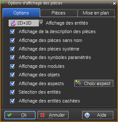118x122 pixels.
Task: Disable Affichage des pièces système checkbox
Action: pyautogui.click(x=12, y=49)
